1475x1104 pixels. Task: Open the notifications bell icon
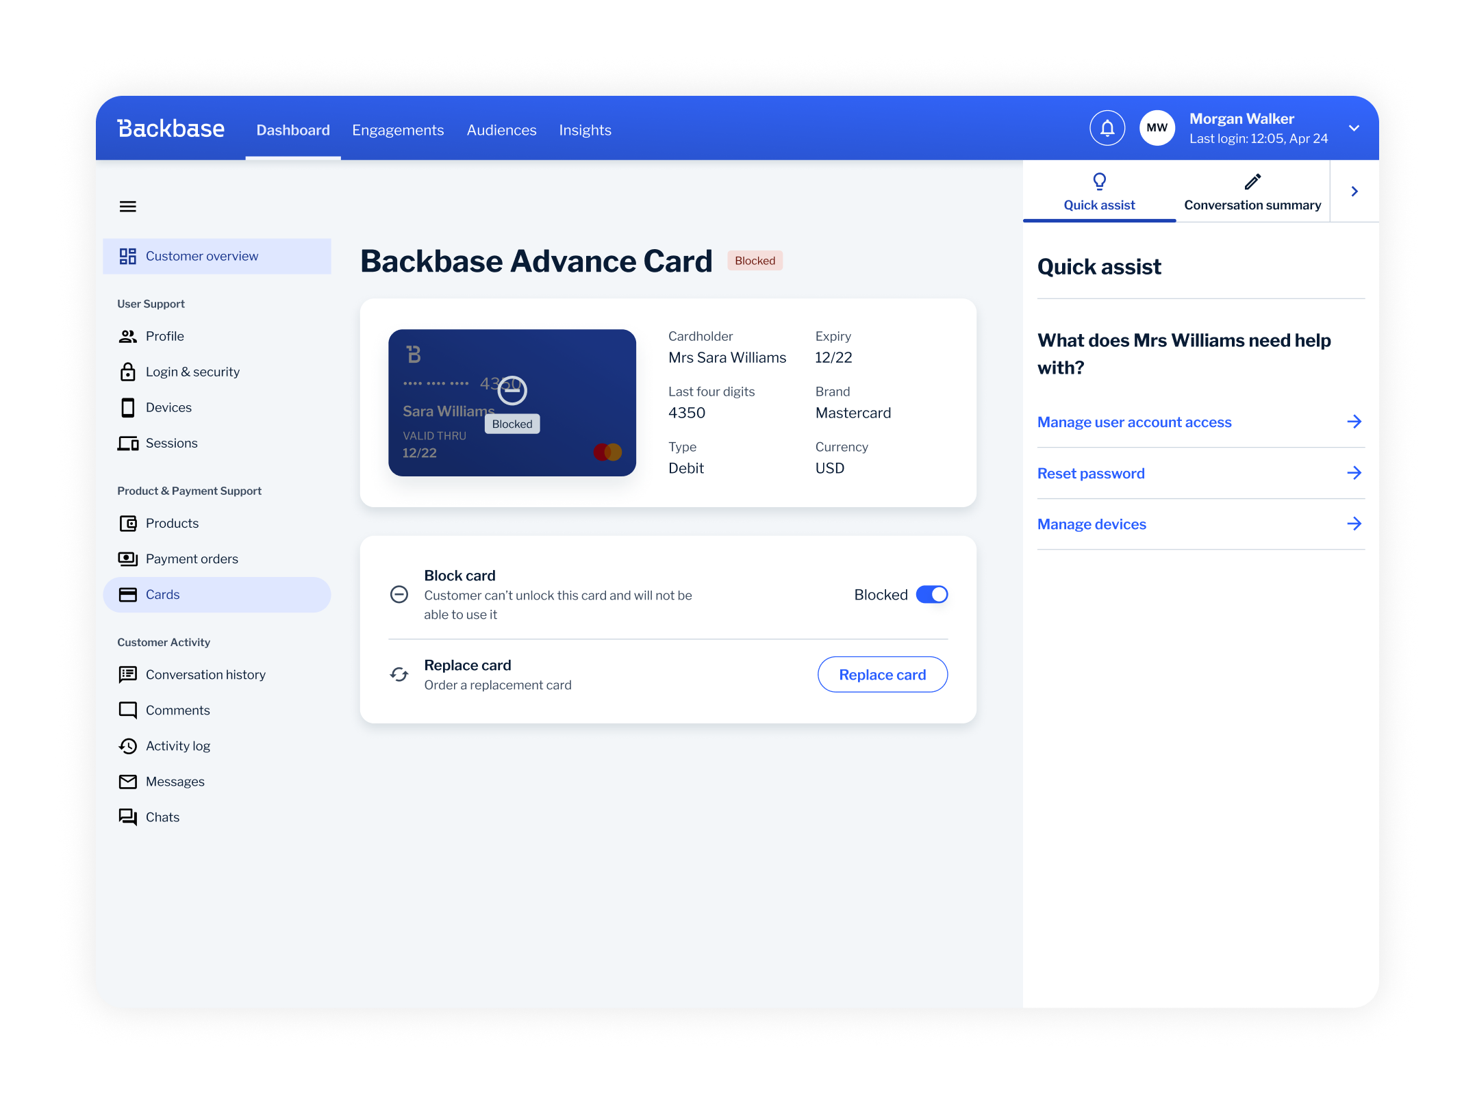(1107, 127)
